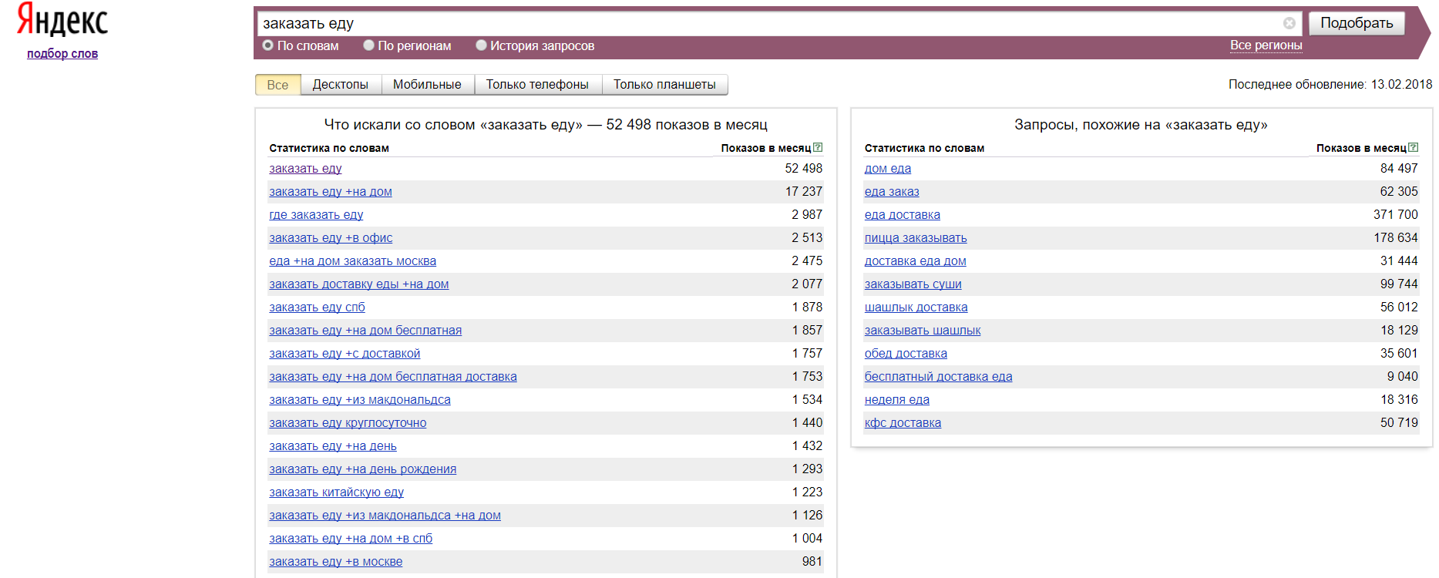Viewport: 1439px width, 578px height.
Task: Open the 'кфс доставка' link
Action: tap(903, 423)
